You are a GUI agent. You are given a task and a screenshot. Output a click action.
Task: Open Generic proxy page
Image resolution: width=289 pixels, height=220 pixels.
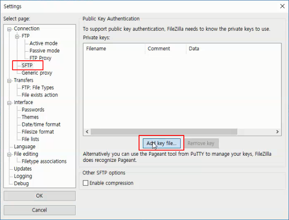point(37,73)
